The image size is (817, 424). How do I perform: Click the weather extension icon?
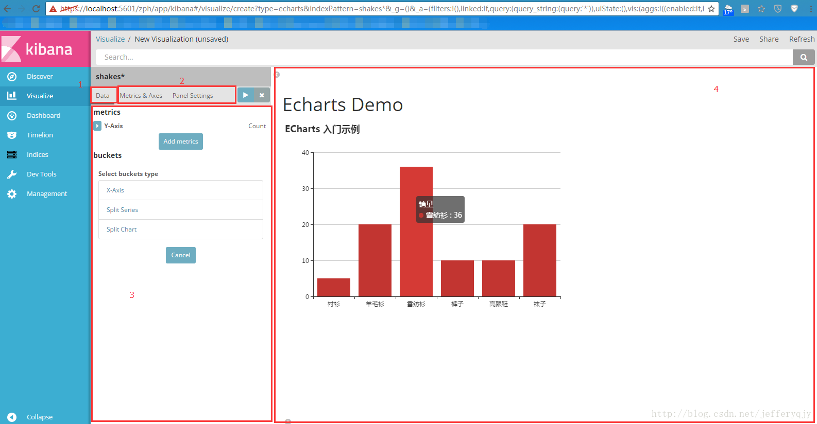(728, 9)
